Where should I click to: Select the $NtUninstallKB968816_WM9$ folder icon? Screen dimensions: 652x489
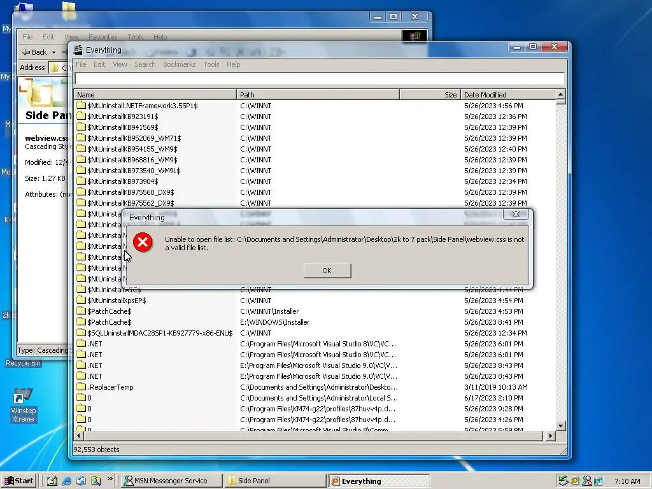coord(81,160)
